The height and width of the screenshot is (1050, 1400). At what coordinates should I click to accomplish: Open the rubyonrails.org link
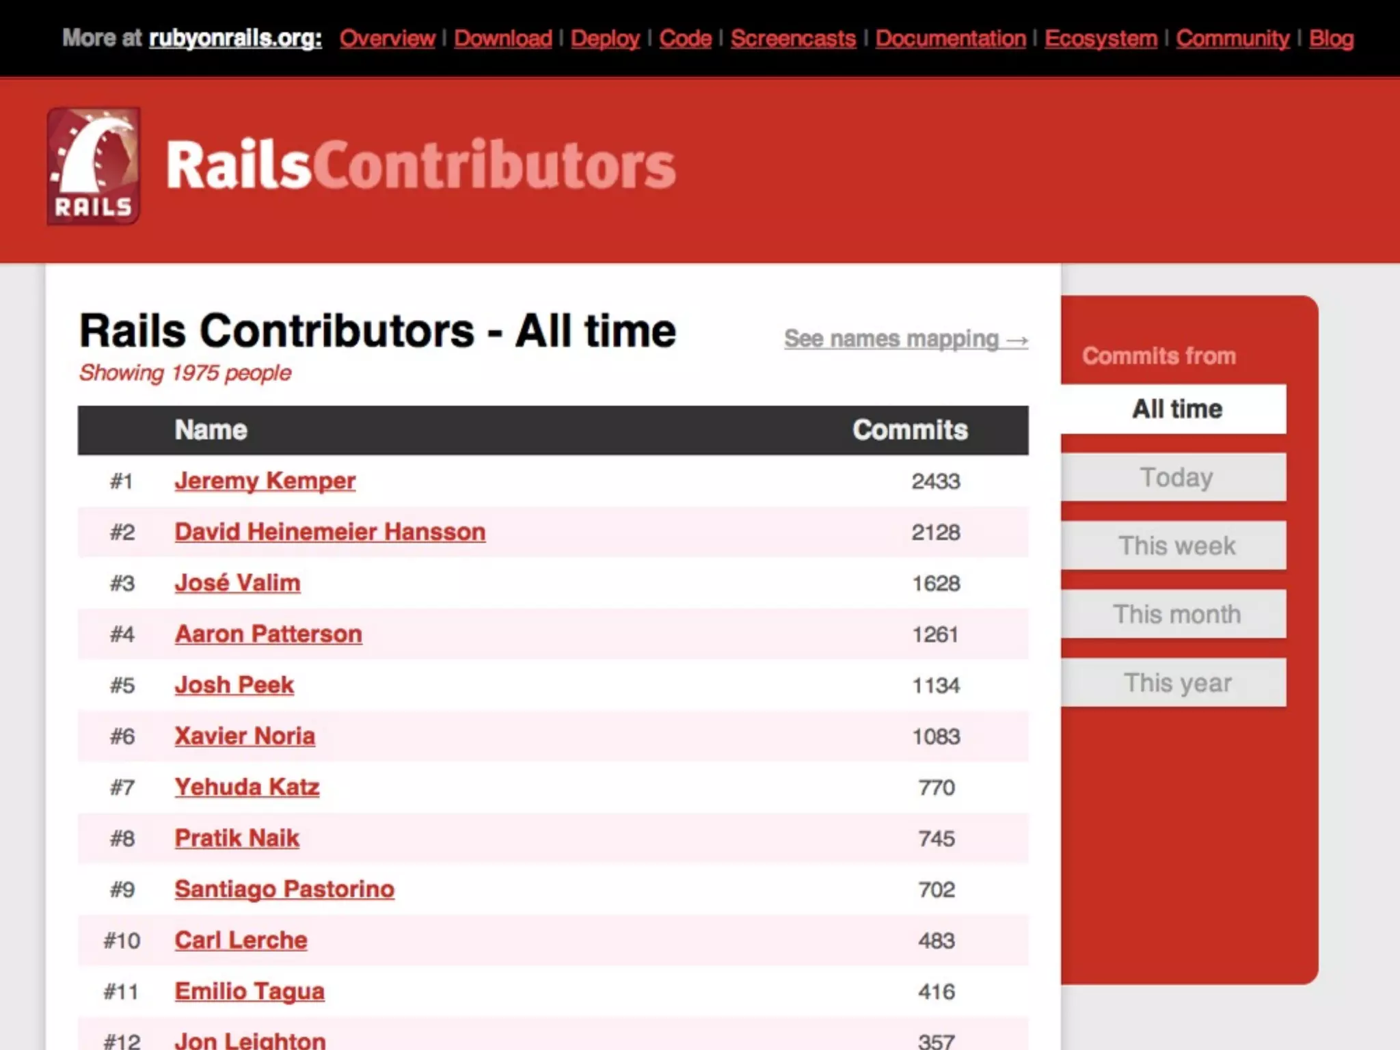(x=235, y=38)
